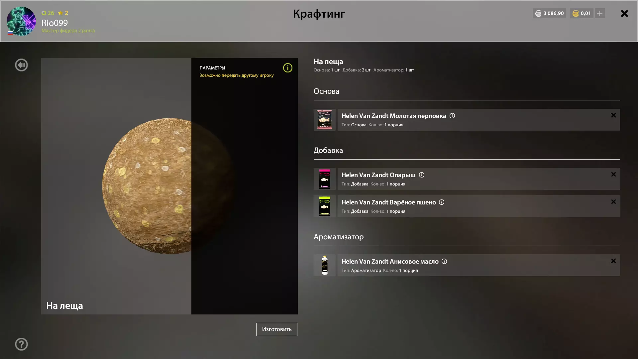
Task: Click the silver coins balance 3 086,90
Action: [x=549, y=13]
